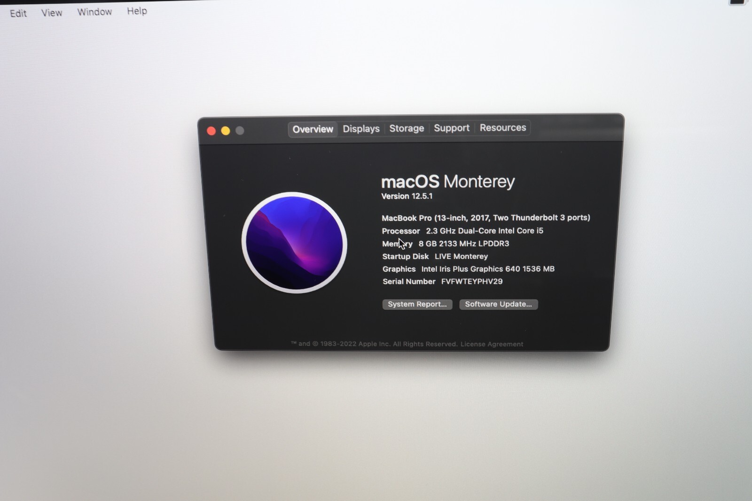Image resolution: width=752 pixels, height=501 pixels.
Task: Click the MacBook Pro 13-inch 2017 model text
Action: 486,218
